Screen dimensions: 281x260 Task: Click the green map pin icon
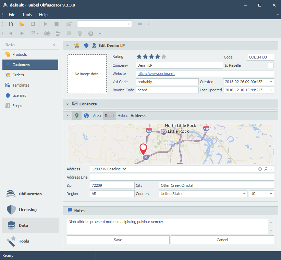click(x=77, y=116)
